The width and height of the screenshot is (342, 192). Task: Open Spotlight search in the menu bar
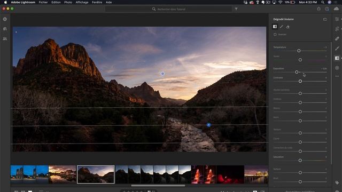tap(323, 2)
